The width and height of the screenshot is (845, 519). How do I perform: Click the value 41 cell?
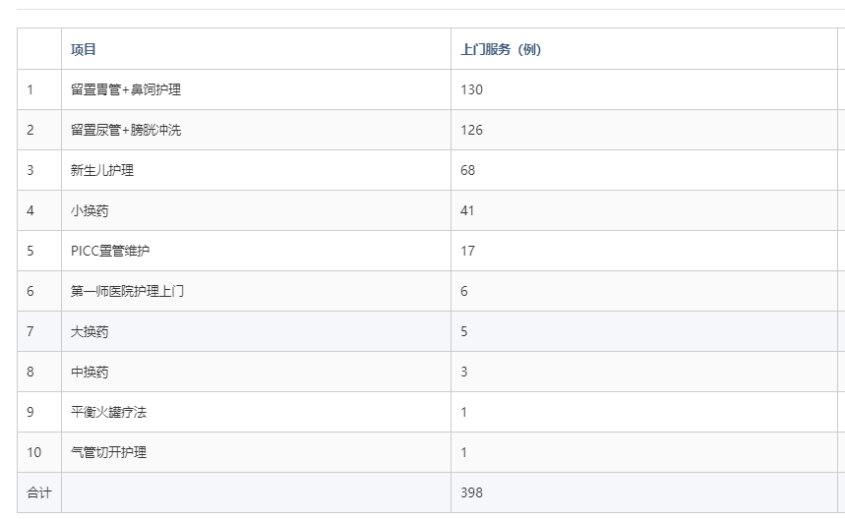(x=467, y=210)
